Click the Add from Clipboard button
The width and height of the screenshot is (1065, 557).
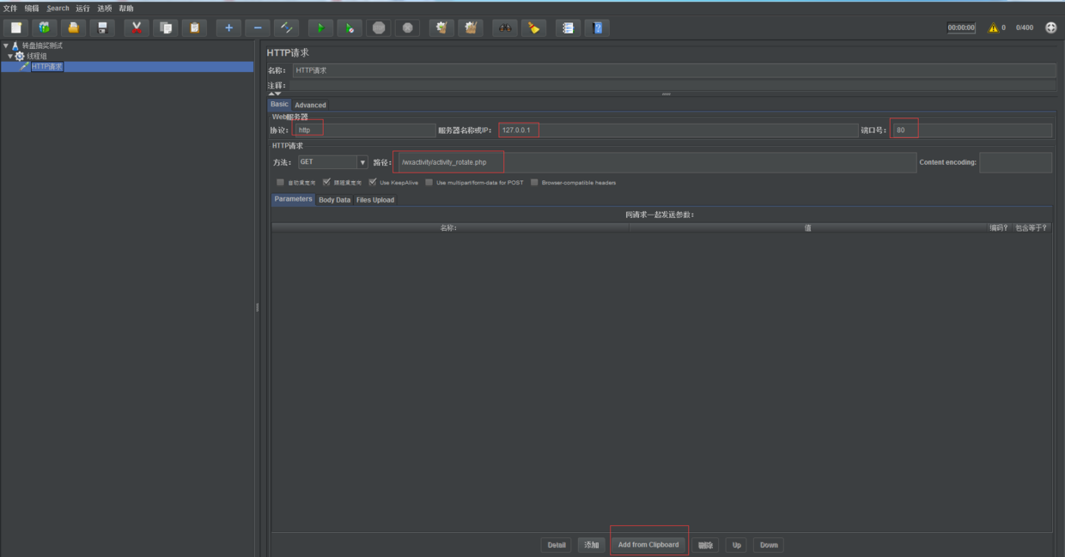(648, 545)
